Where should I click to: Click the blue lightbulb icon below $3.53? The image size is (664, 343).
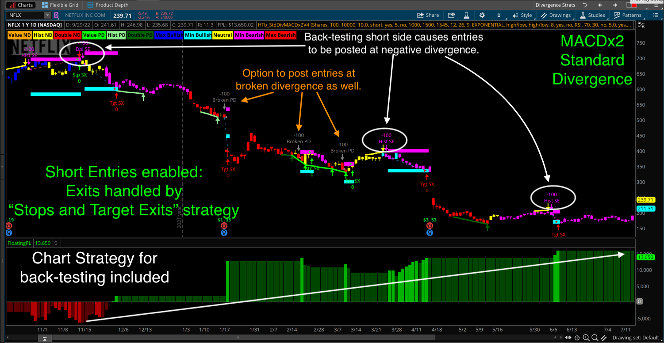(x=430, y=232)
